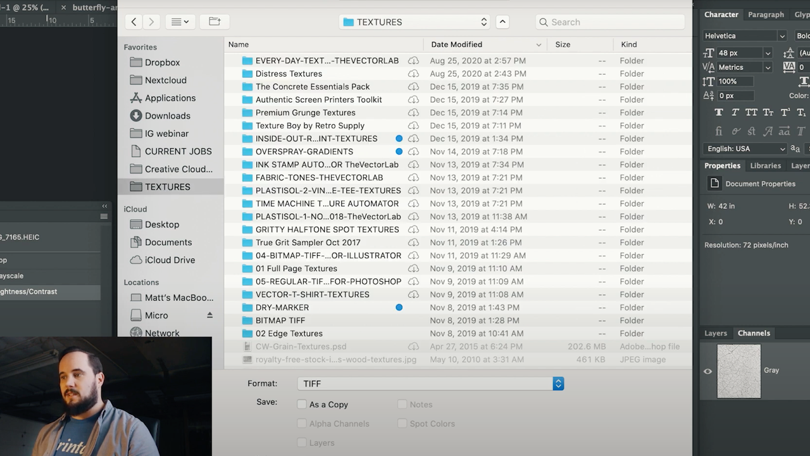
Task: Go forward with the right chevron button
Action: pyautogui.click(x=151, y=22)
